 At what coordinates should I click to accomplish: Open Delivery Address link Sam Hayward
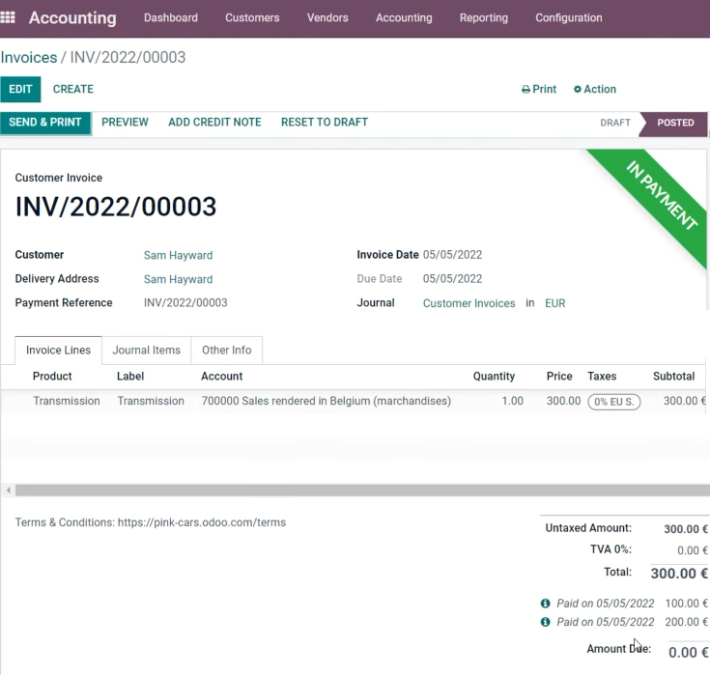[x=178, y=279]
